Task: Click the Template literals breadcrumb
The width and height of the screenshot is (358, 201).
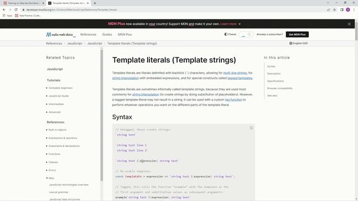Action: [132, 44]
